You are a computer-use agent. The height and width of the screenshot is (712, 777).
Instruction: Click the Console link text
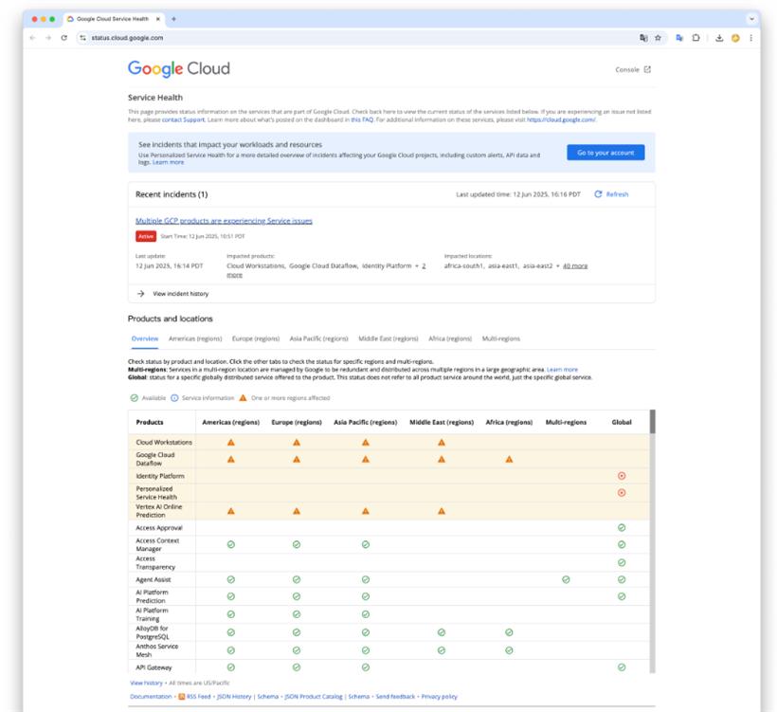click(x=627, y=69)
